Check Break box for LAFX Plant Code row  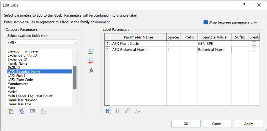tap(254, 44)
